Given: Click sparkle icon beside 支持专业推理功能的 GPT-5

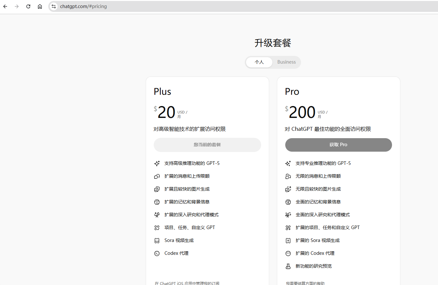Looking at the screenshot, I should tap(288, 164).
